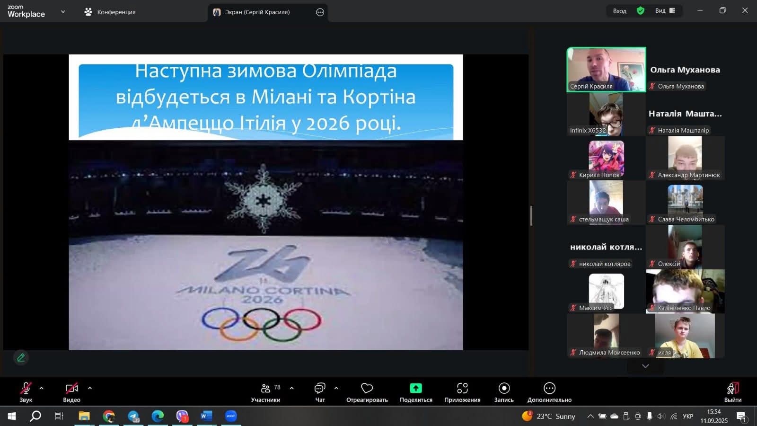Turn on camera with the Видео button

coord(71,392)
